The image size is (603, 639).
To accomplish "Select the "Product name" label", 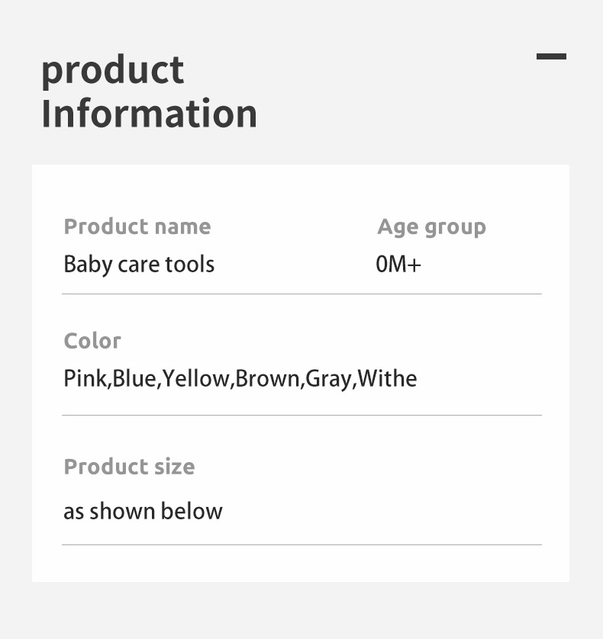I will tap(137, 226).
